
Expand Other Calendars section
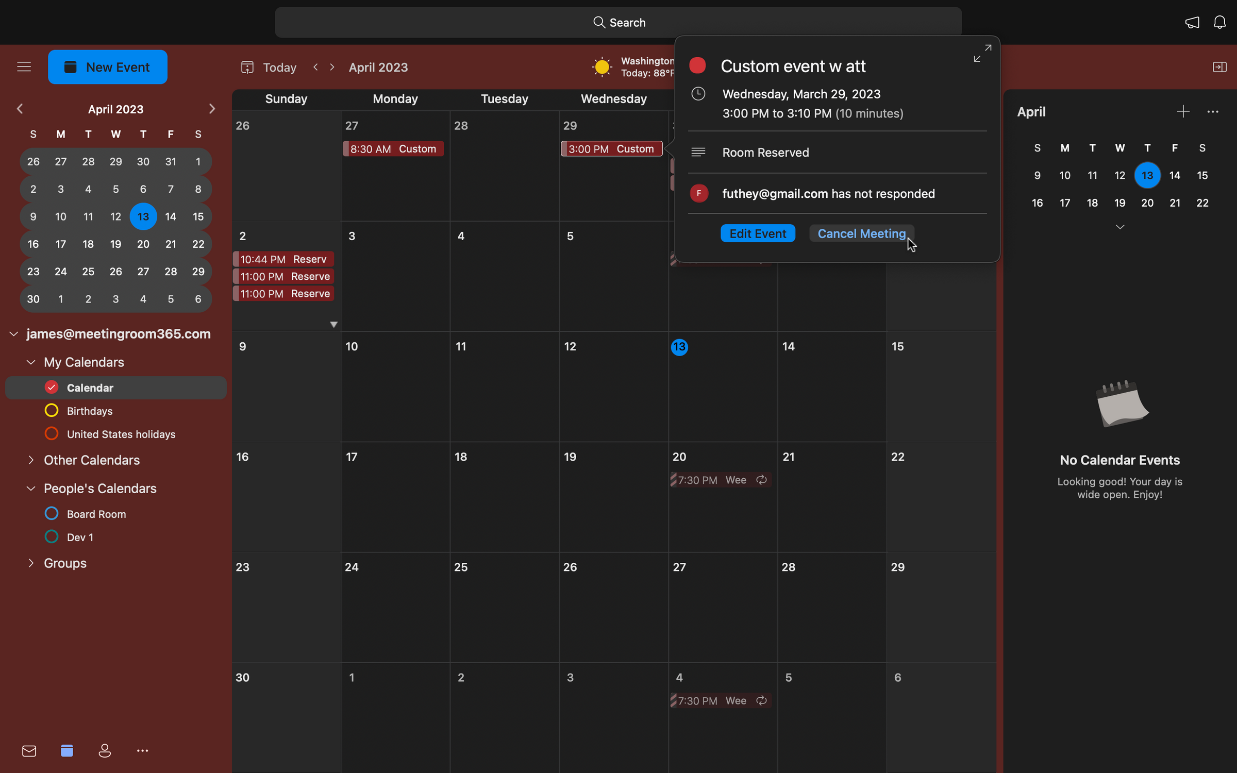coord(31,460)
